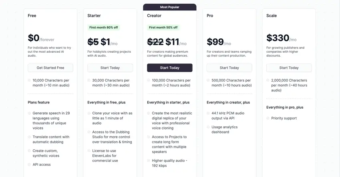The image size is (340, 177).
Task: Click the First month 50% off badge
Action: [163, 28]
